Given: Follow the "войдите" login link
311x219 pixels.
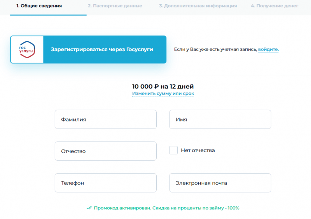Looking at the screenshot, I should pyautogui.click(x=268, y=49).
